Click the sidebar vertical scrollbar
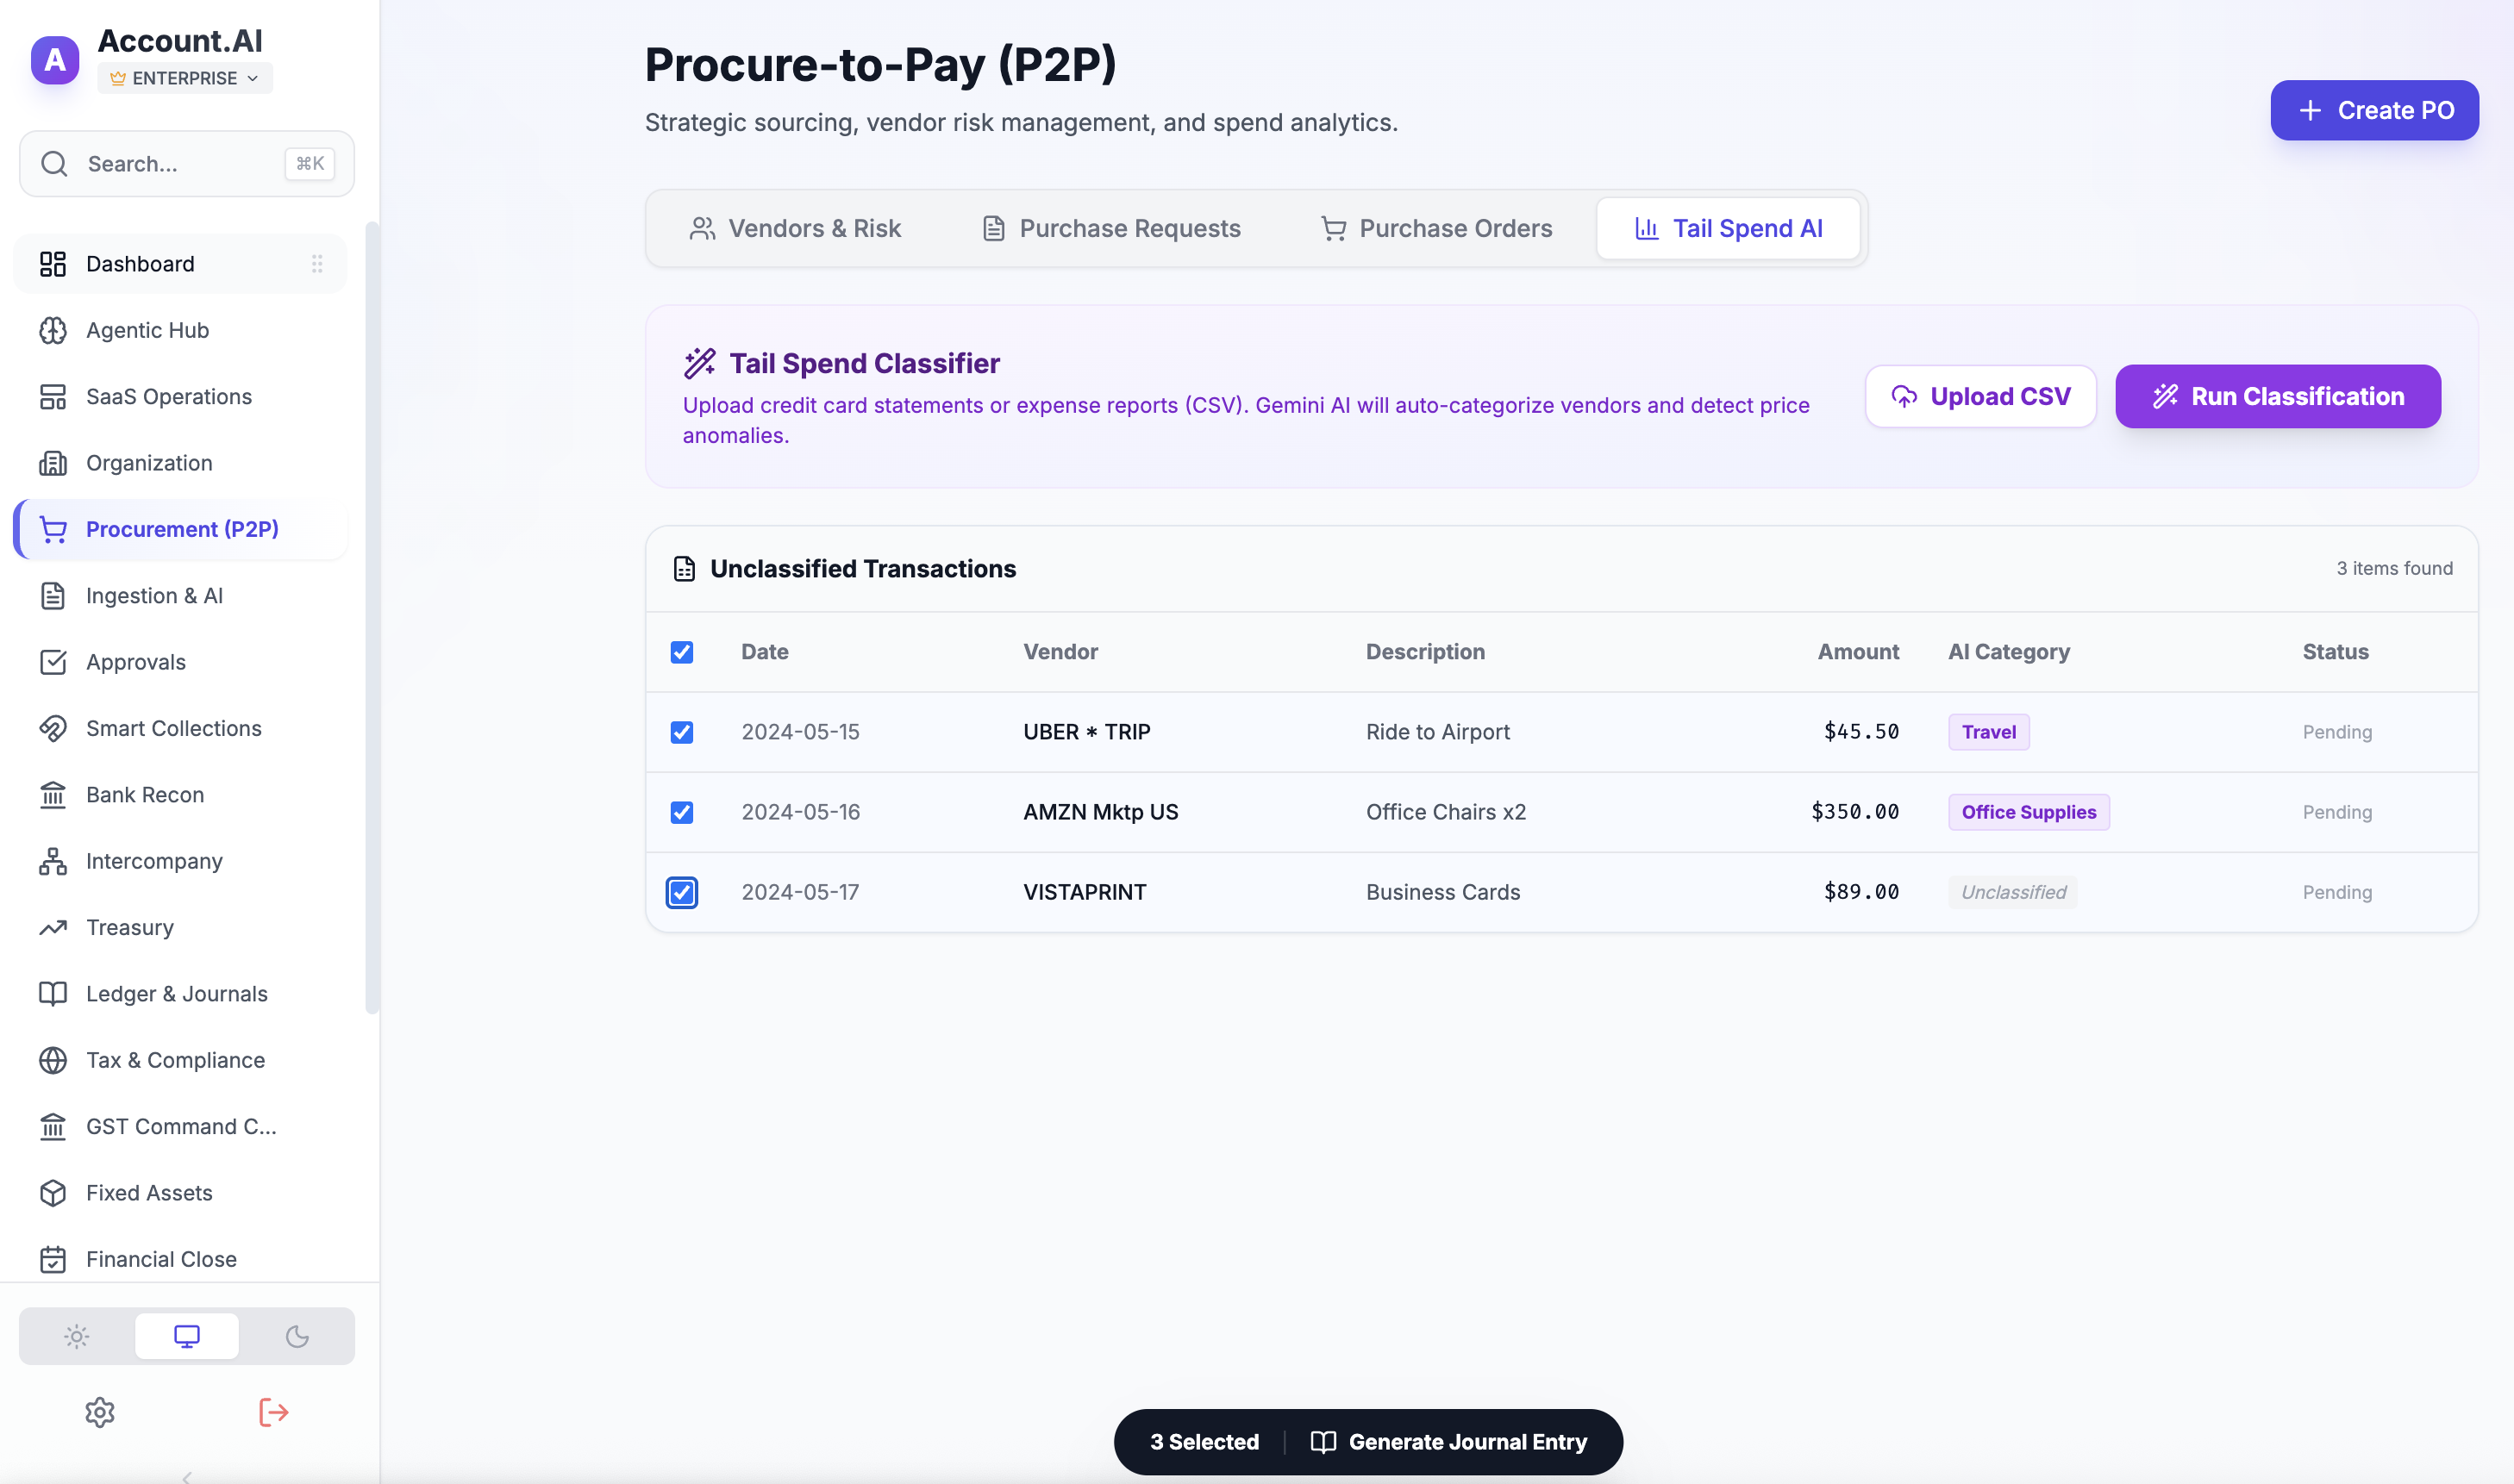The image size is (2514, 1484). pos(372,617)
